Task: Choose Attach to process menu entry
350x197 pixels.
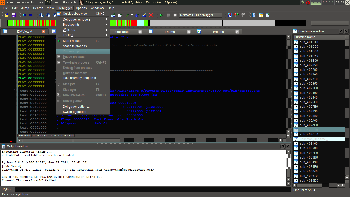Action: [x=83, y=46]
